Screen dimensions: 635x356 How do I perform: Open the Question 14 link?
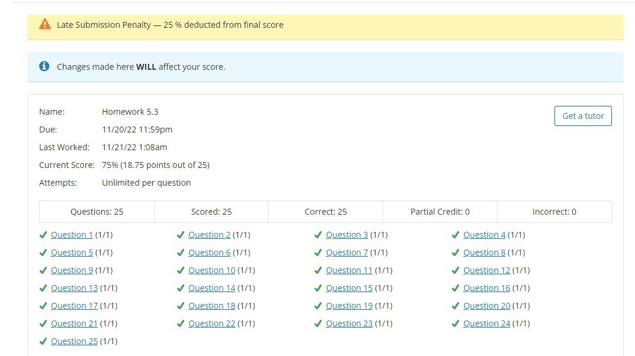pyautogui.click(x=212, y=288)
